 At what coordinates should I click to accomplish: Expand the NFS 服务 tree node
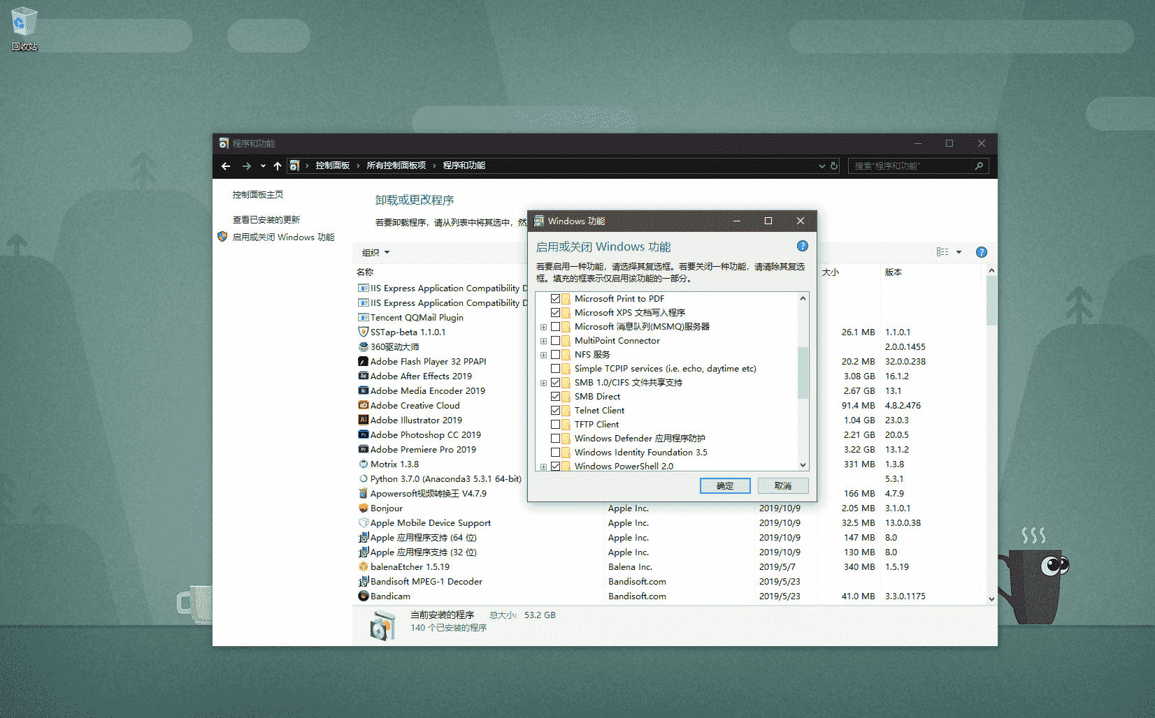[x=543, y=354]
